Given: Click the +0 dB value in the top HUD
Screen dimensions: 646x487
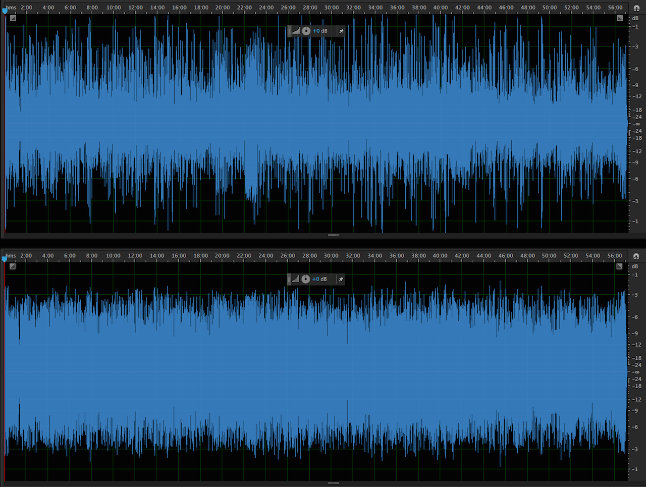Looking at the screenshot, I should [320, 31].
